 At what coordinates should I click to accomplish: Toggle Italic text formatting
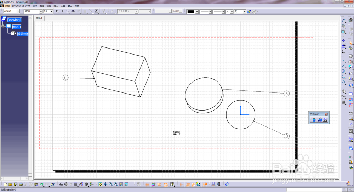coord(62,11)
